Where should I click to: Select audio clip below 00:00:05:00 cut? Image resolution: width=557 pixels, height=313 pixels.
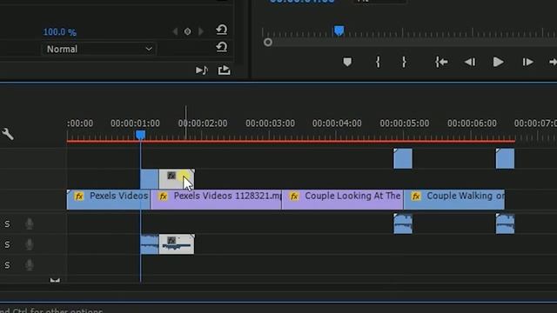point(403,223)
